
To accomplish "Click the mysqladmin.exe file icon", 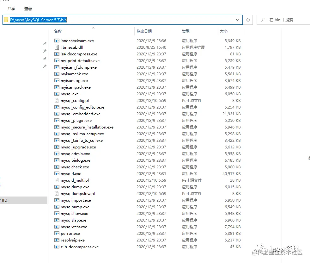I will (x=57, y=154).
